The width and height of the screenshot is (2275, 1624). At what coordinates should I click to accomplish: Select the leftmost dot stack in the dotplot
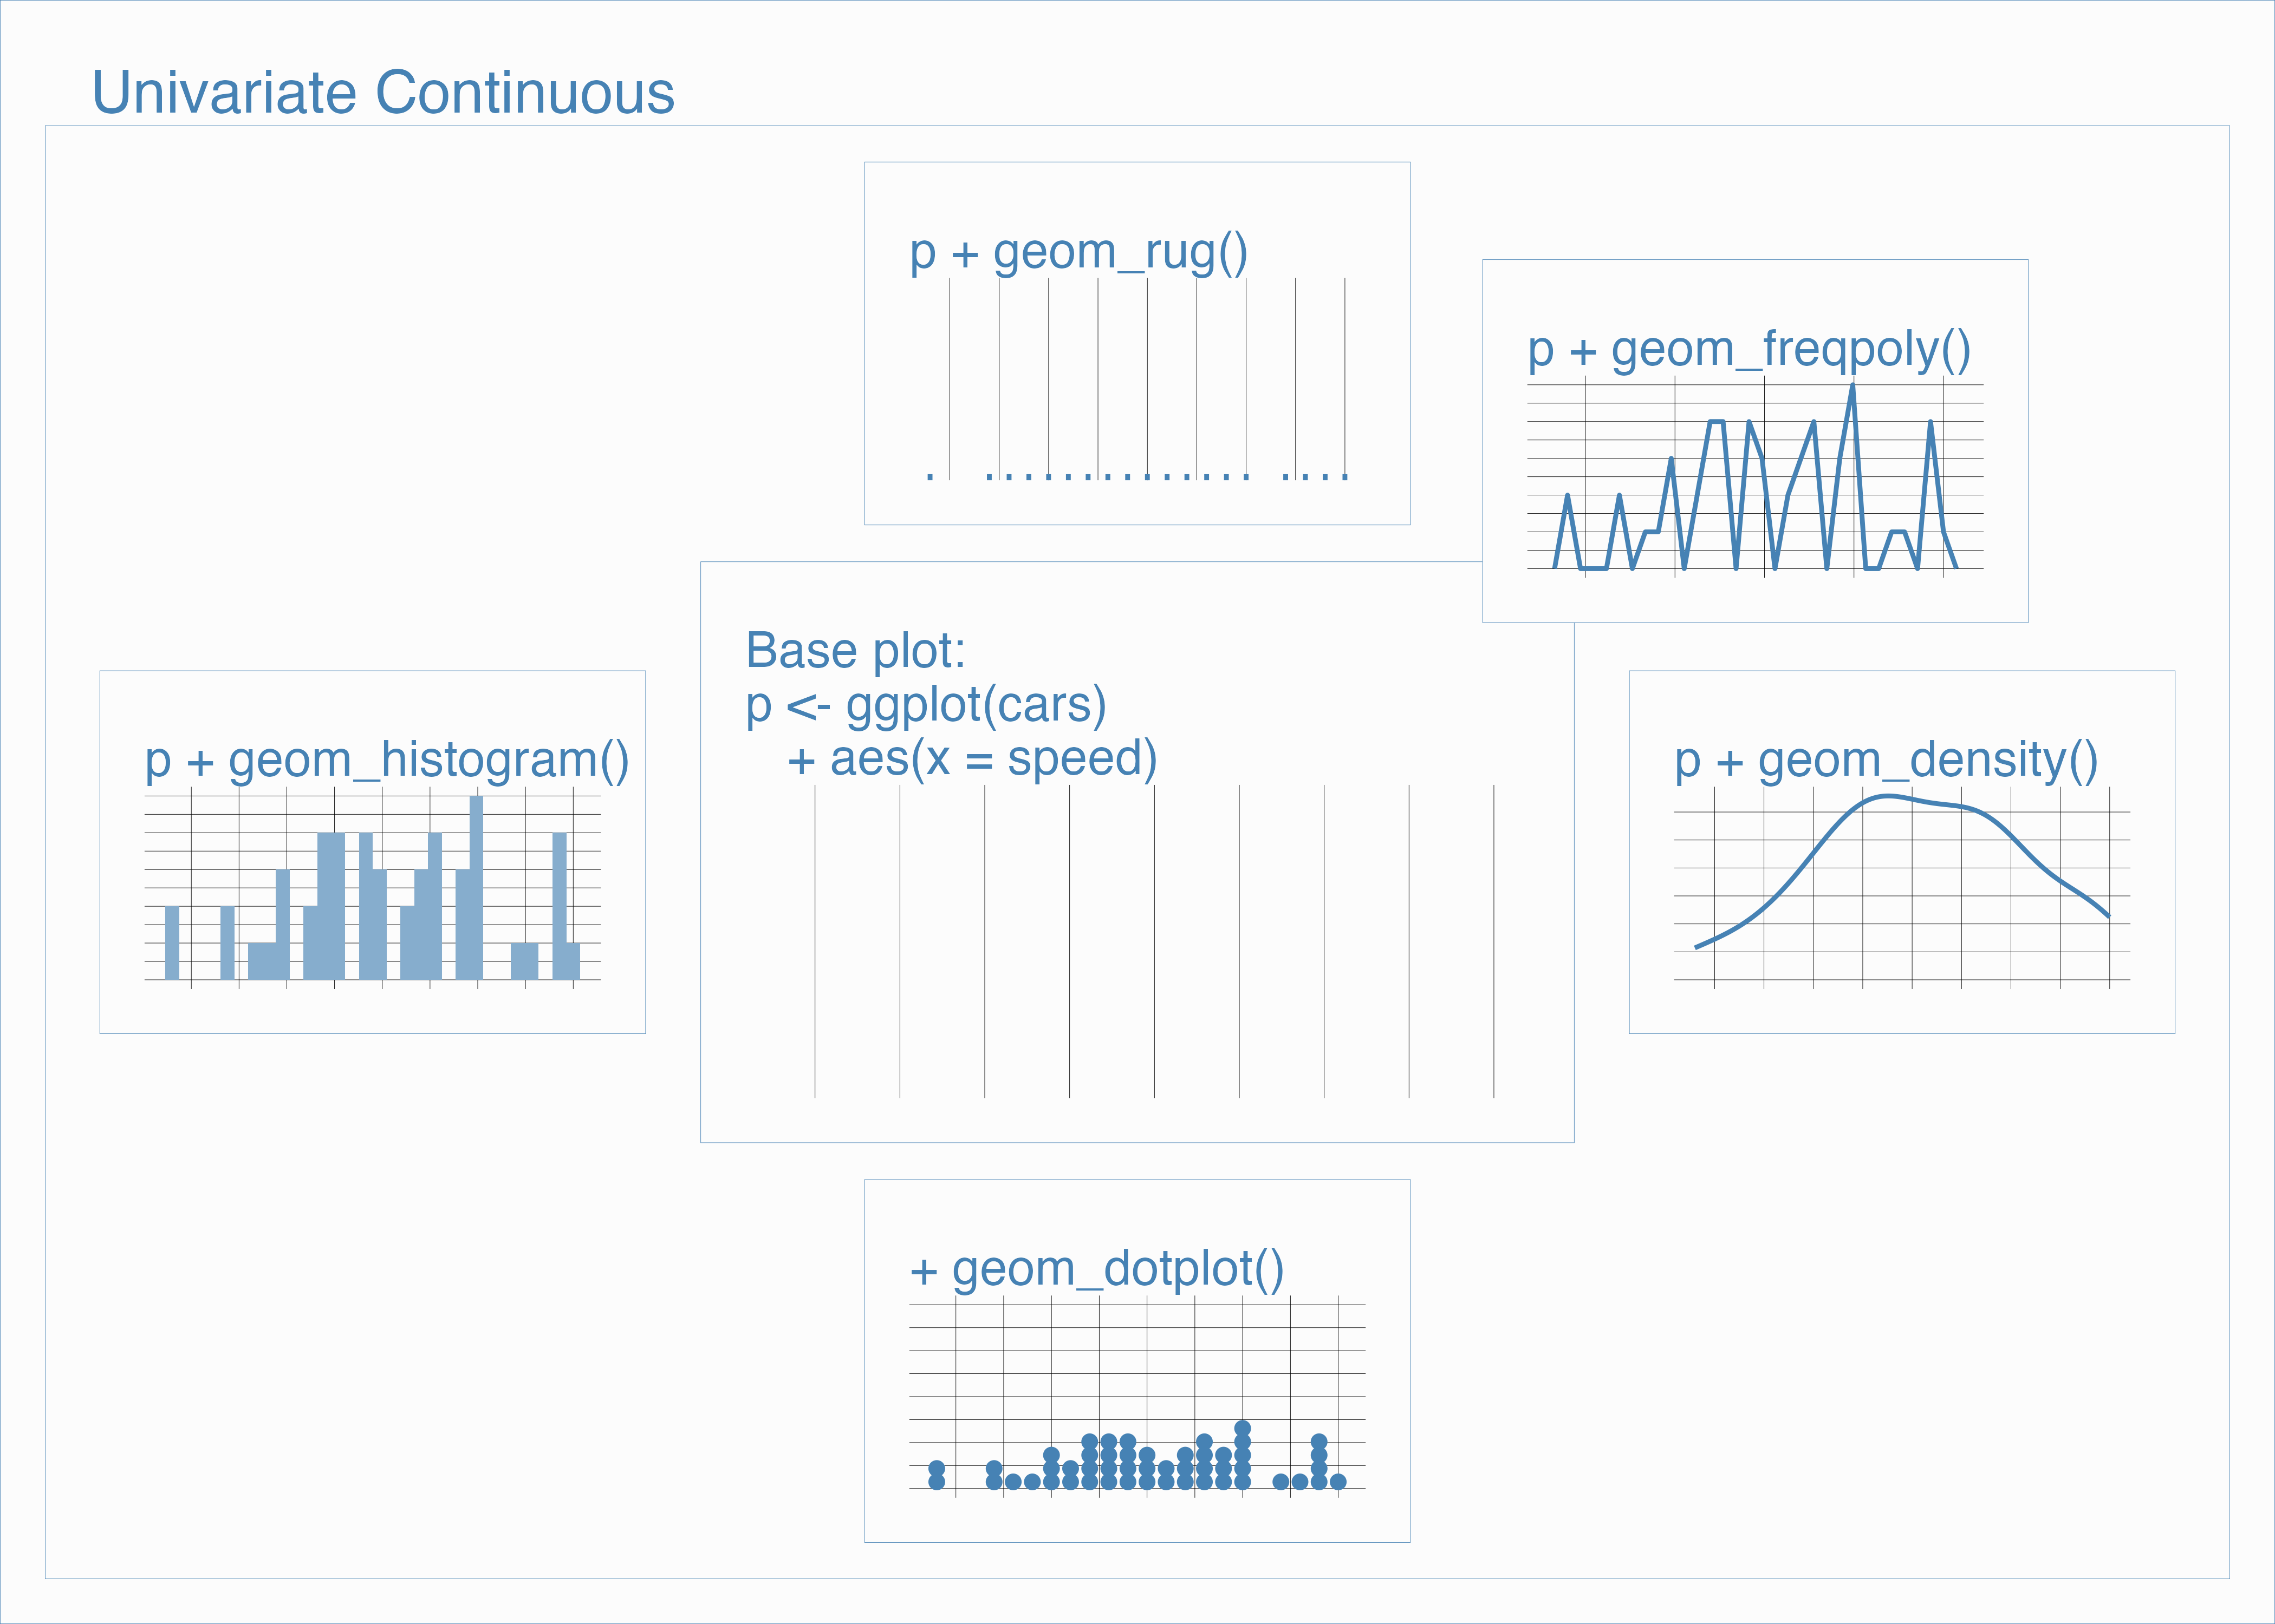pyautogui.click(x=937, y=1475)
